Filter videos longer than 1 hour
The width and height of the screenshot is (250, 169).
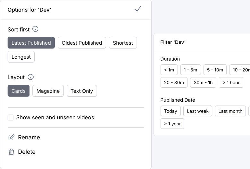click(x=231, y=82)
